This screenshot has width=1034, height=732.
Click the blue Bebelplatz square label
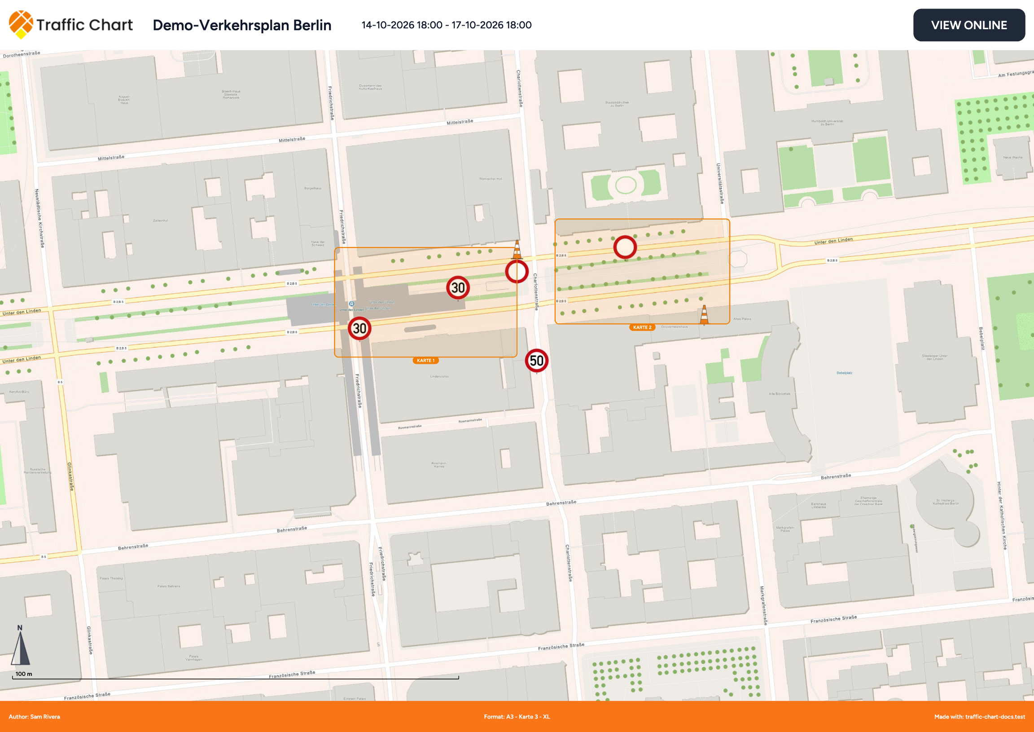click(x=845, y=373)
